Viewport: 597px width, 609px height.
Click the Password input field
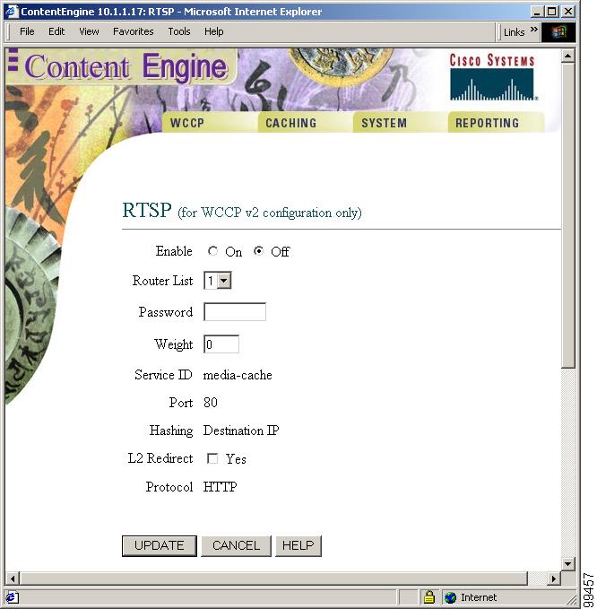[x=235, y=312]
